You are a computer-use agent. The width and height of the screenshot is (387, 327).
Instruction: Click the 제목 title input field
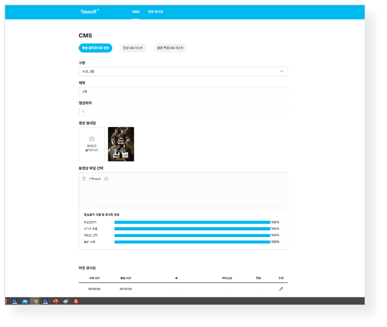183,92
